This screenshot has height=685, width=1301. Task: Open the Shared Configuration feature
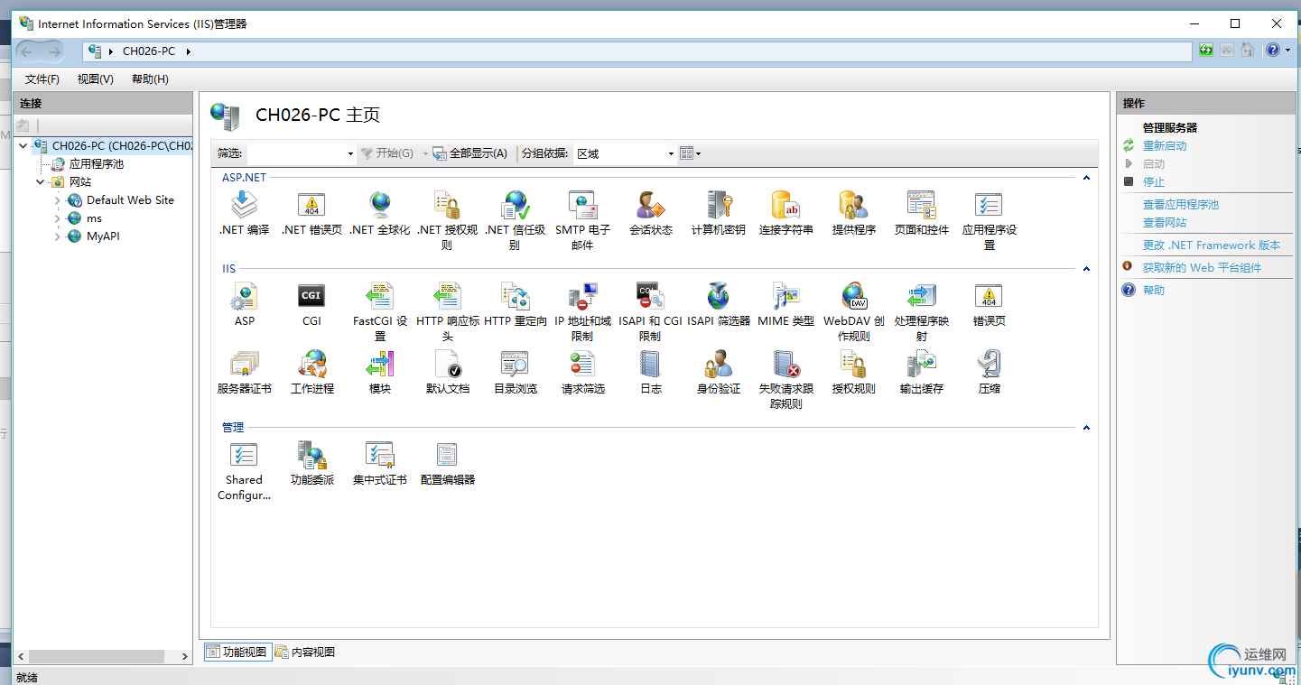point(244,470)
